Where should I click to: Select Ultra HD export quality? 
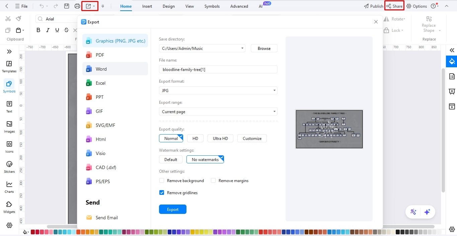click(220, 138)
